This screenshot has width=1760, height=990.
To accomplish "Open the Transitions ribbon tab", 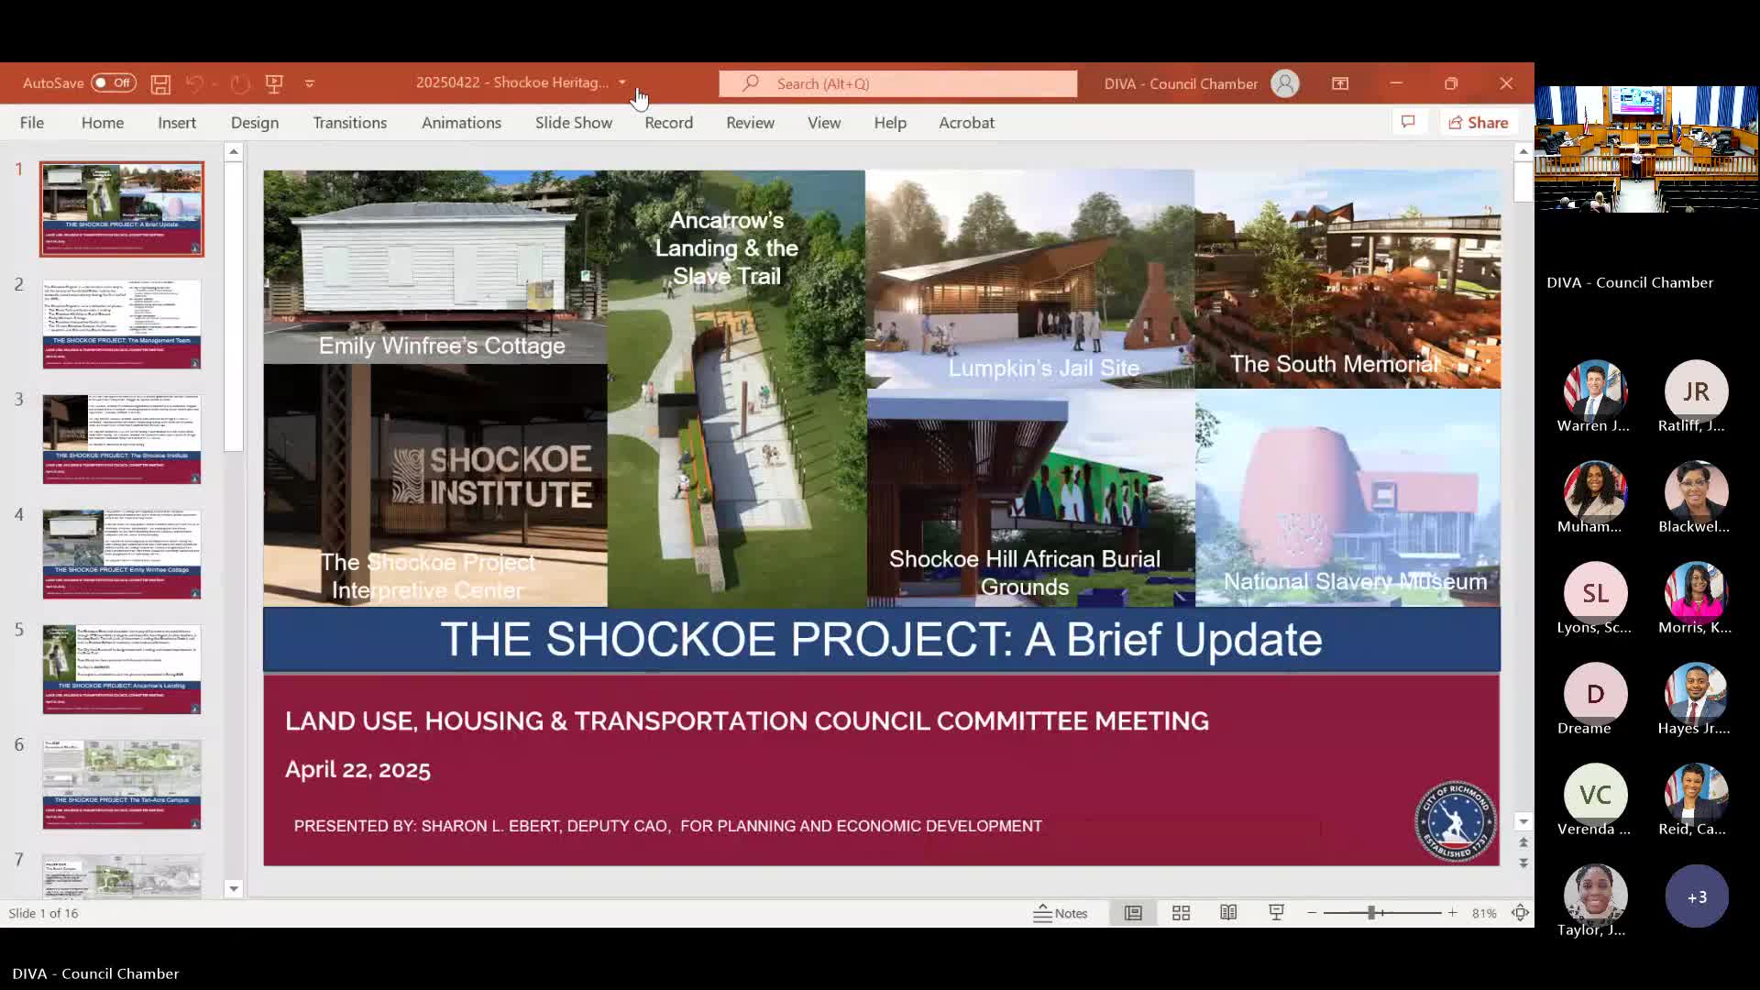I will tap(349, 122).
